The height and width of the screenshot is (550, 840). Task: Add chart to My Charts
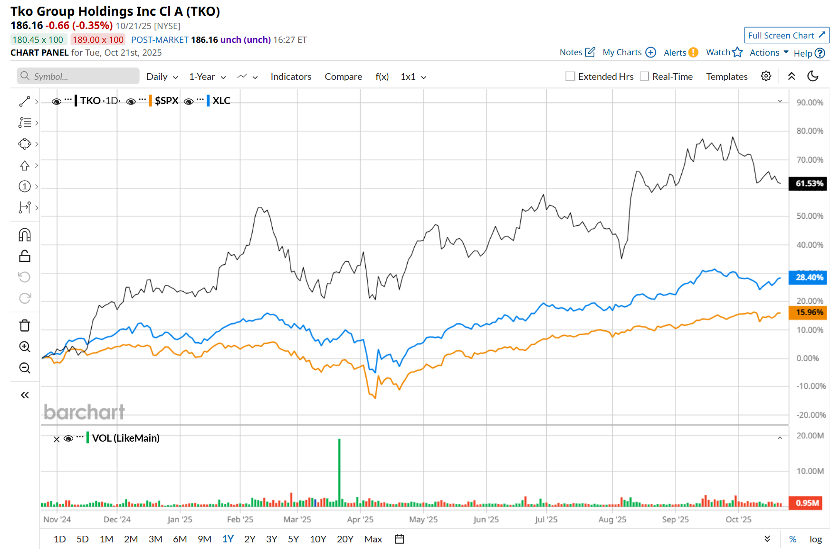(x=630, y=52)
